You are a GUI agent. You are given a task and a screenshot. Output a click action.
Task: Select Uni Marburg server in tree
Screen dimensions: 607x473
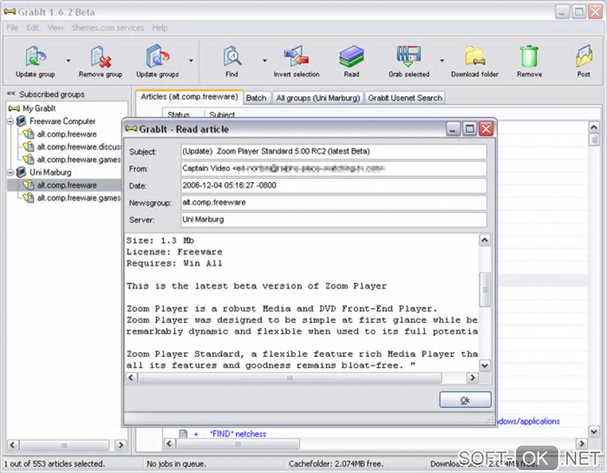(44, 172)
